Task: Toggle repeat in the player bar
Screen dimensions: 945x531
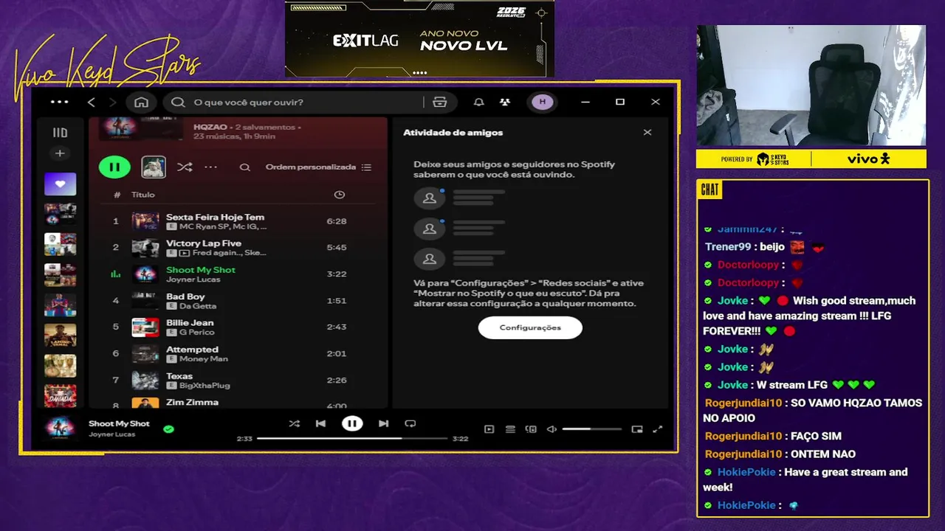Action: point(410,423)
